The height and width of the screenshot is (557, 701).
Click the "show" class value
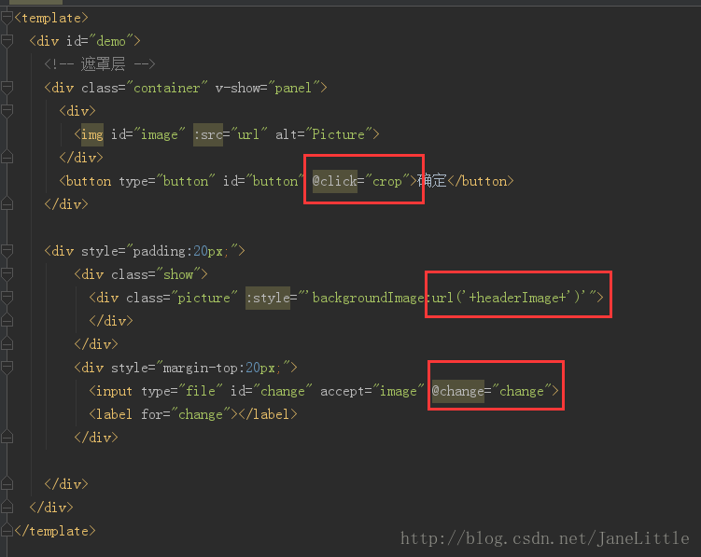178,274
